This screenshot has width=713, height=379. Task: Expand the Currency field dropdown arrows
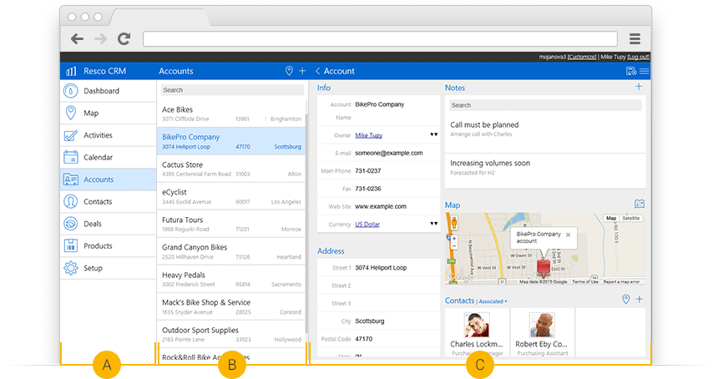pyautogui.click(x=433, y=224)
